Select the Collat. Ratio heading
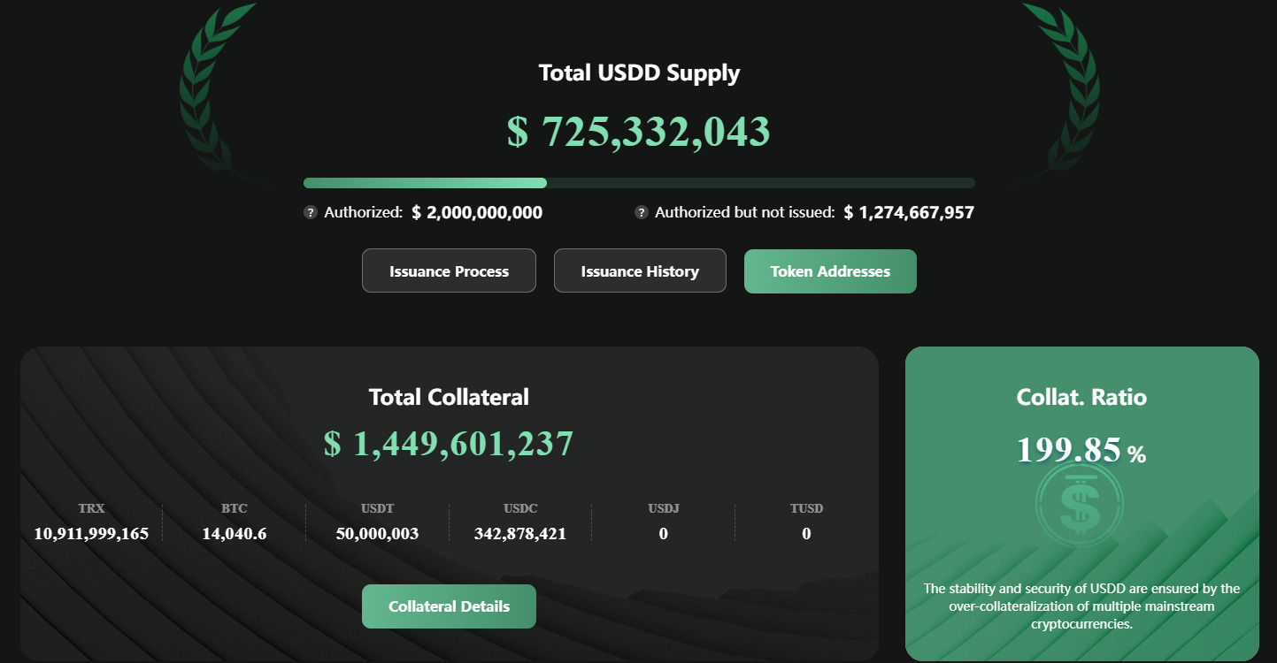Screen dimensions: 1277x663 pos(1081,397)
